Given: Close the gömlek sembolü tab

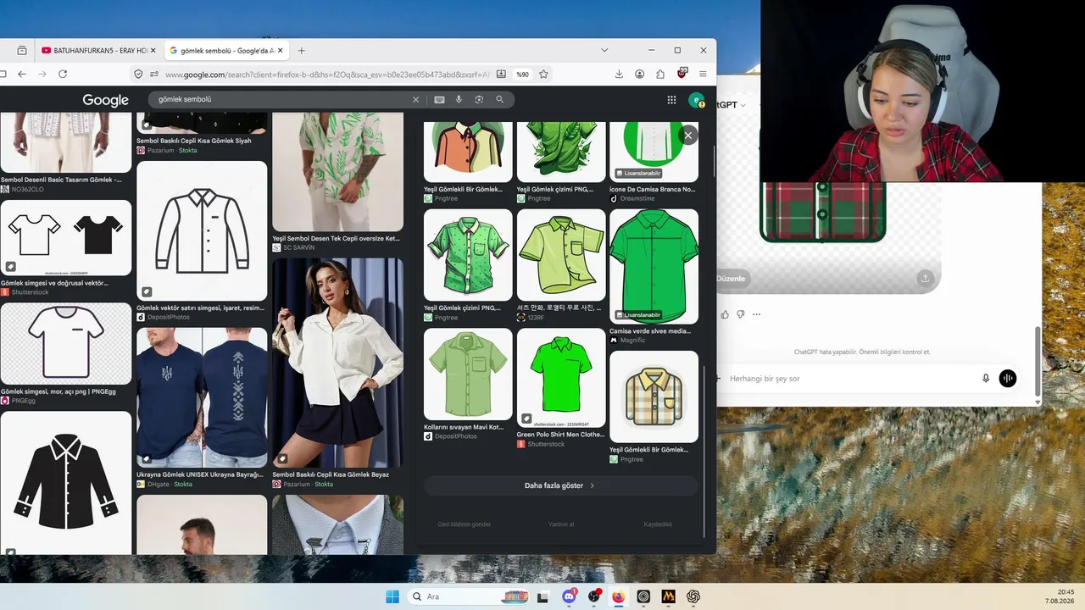Looking at the screenshot, I should point(280,51).
